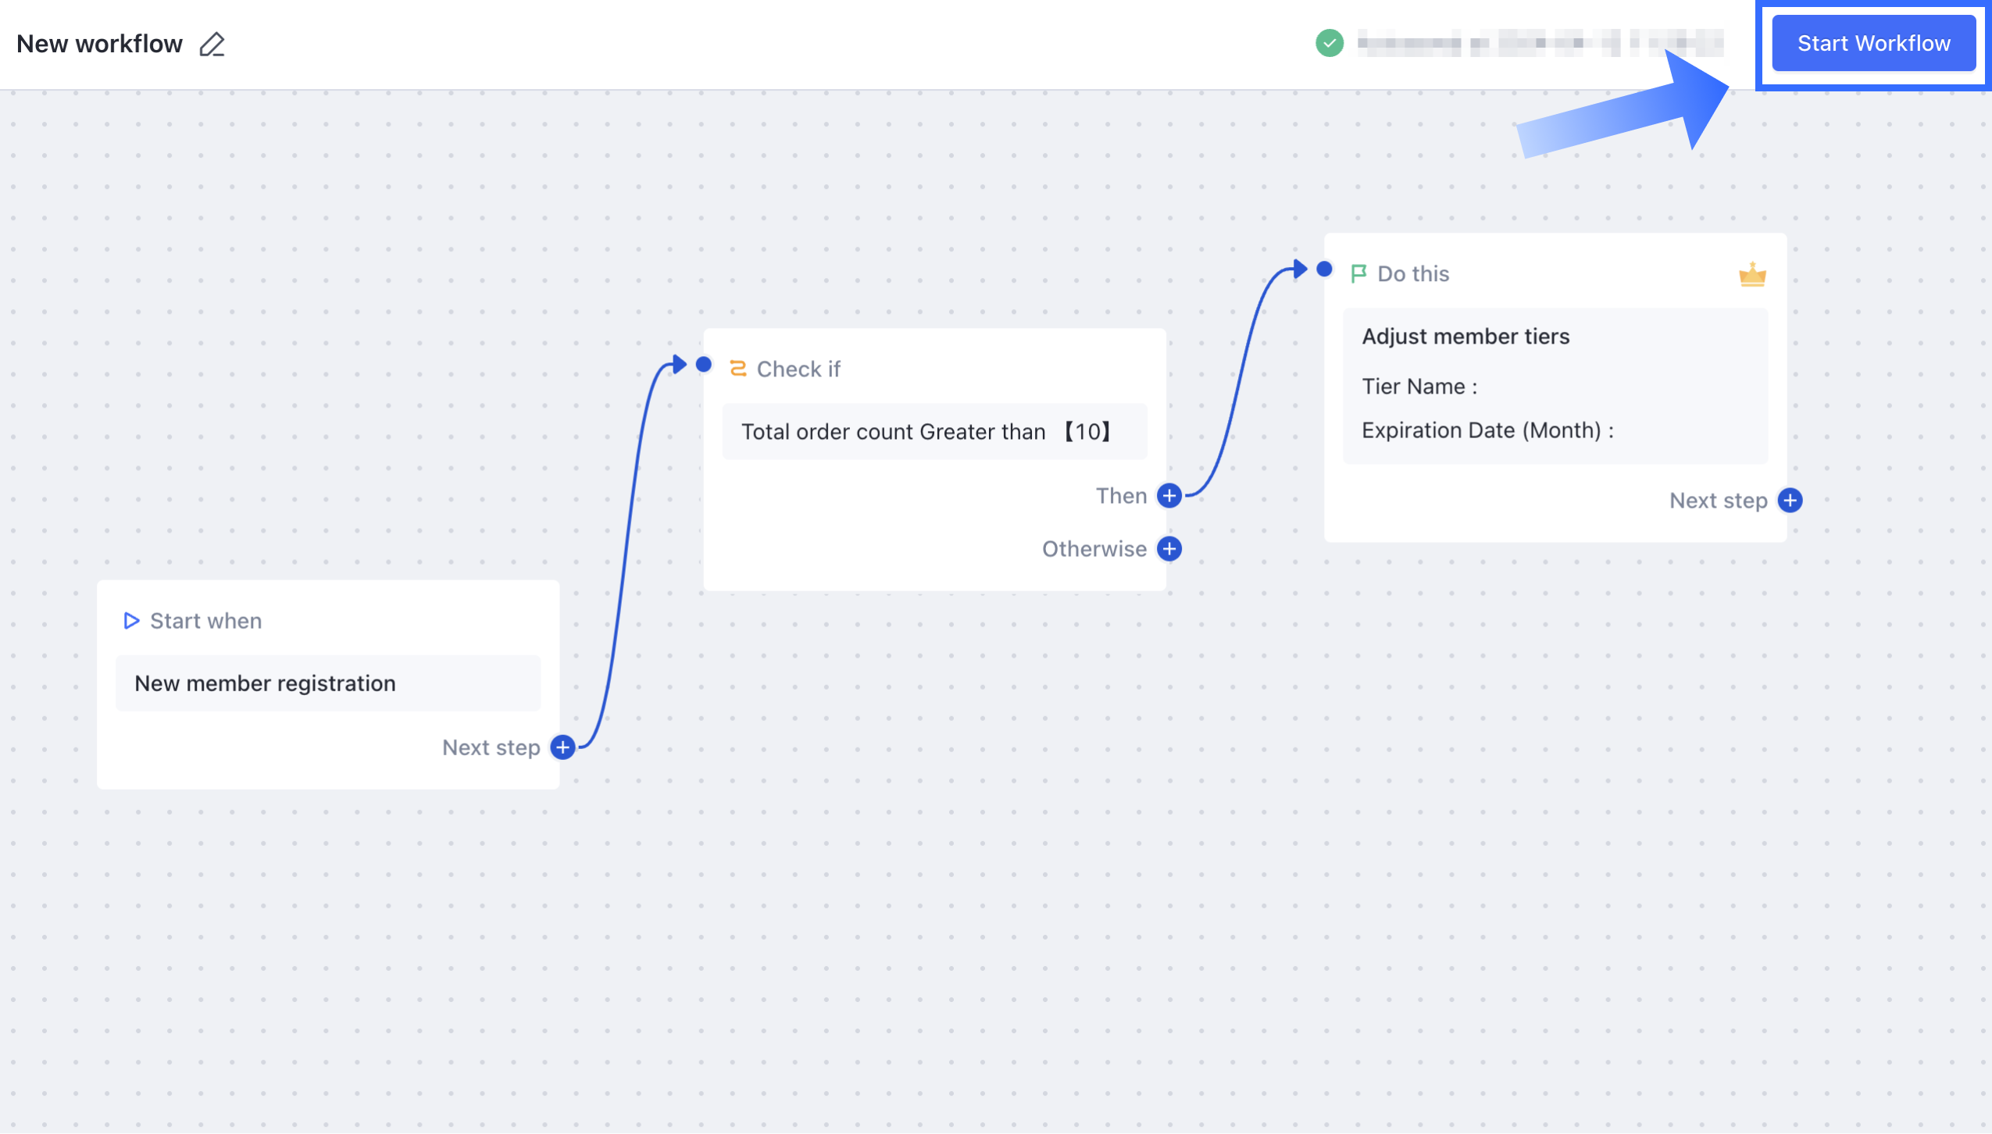Image resolution: width=1992 pixels, height=1134 pixels.
Task: Open the New member registration trigger
Action: click(328, 683)
